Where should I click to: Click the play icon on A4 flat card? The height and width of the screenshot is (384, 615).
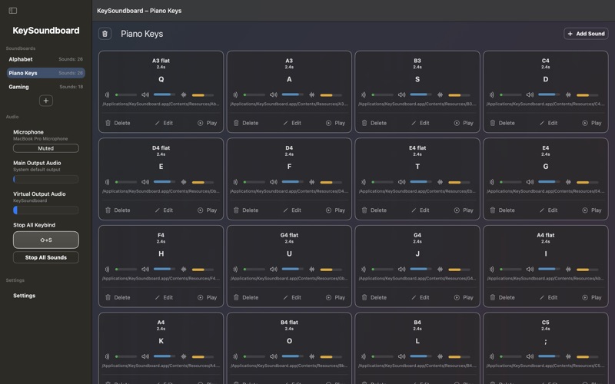(585, 298)
